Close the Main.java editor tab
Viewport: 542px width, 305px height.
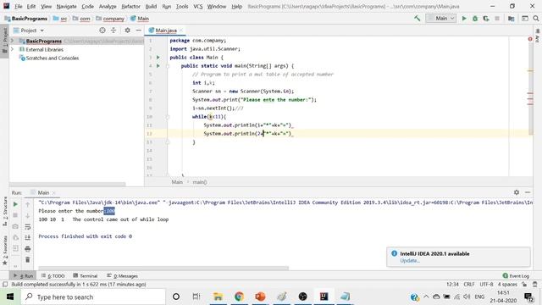pyautogui.click(x=180, y=30)
